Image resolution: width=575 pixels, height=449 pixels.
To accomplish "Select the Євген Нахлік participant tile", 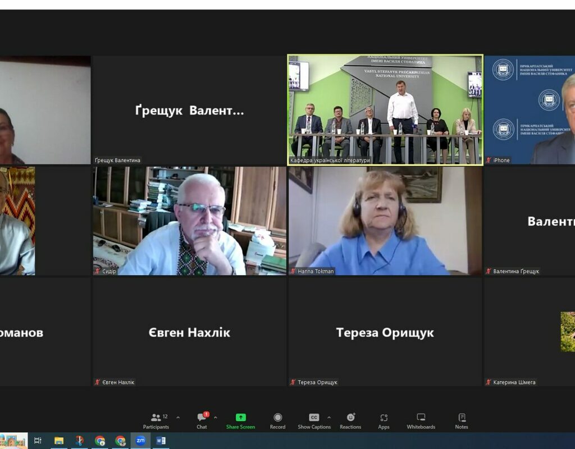I will tap(189, 332).
